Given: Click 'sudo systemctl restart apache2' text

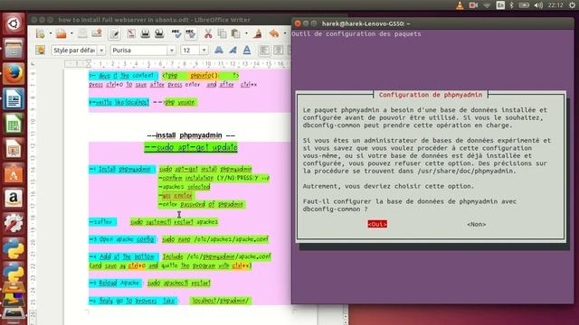Looking at the screenshot, I should 174,222.
